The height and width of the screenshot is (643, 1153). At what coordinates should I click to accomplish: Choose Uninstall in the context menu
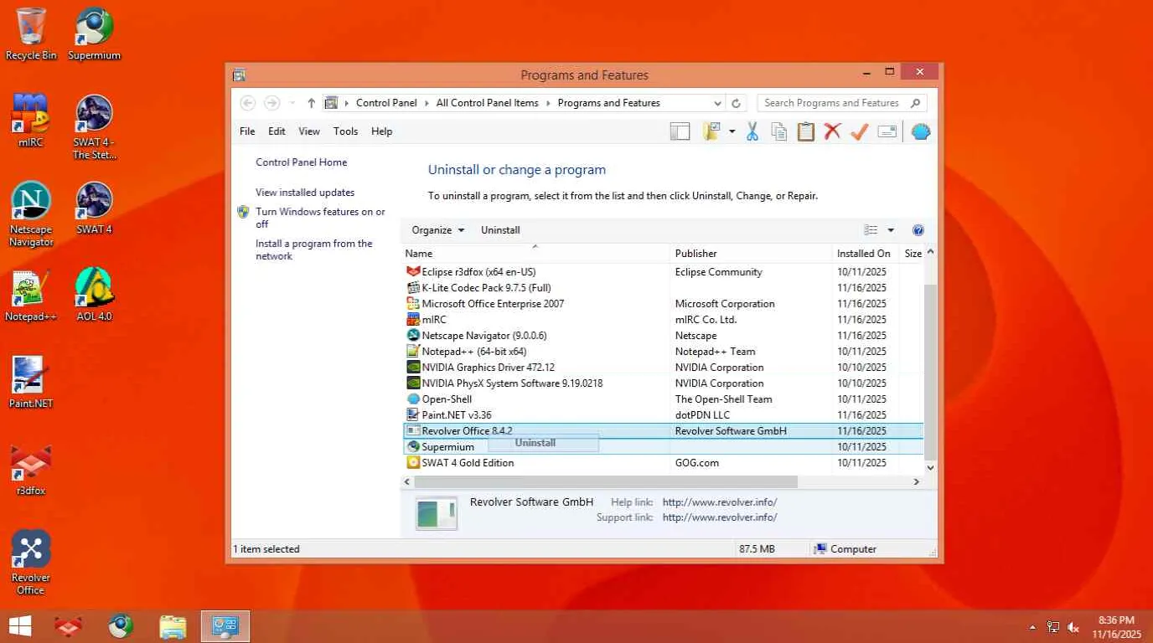(544, 443)
